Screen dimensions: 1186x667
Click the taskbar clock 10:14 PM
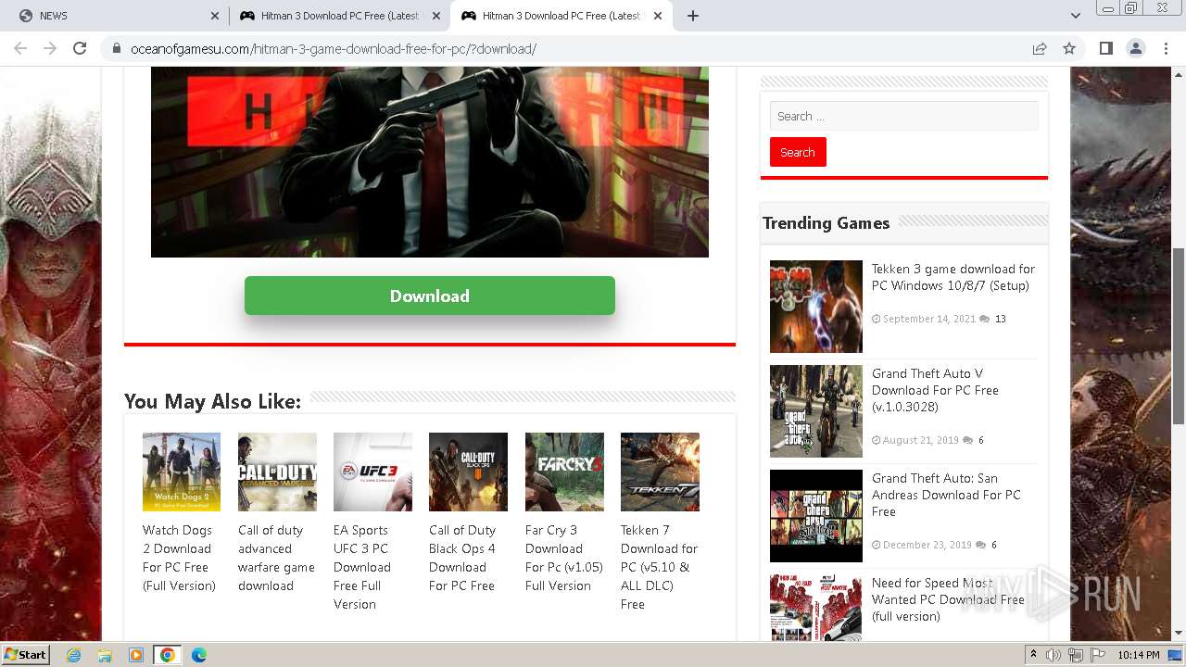[1139, 655]
